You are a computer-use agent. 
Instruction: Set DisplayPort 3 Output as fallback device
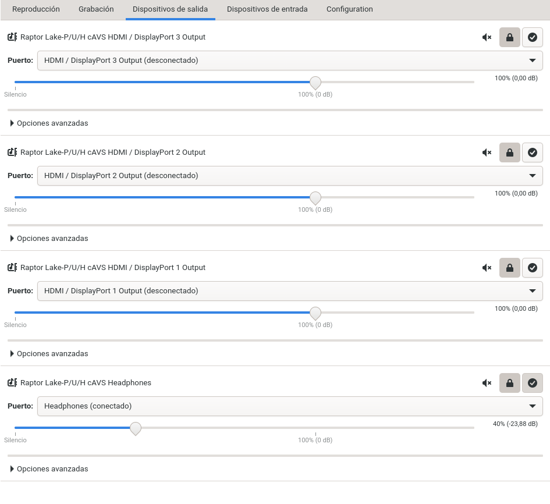[533, 37]
